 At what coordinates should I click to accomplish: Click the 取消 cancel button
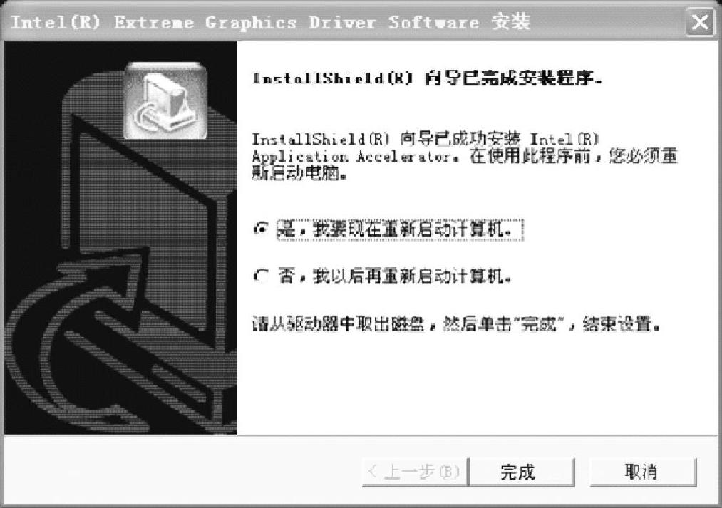643,472
